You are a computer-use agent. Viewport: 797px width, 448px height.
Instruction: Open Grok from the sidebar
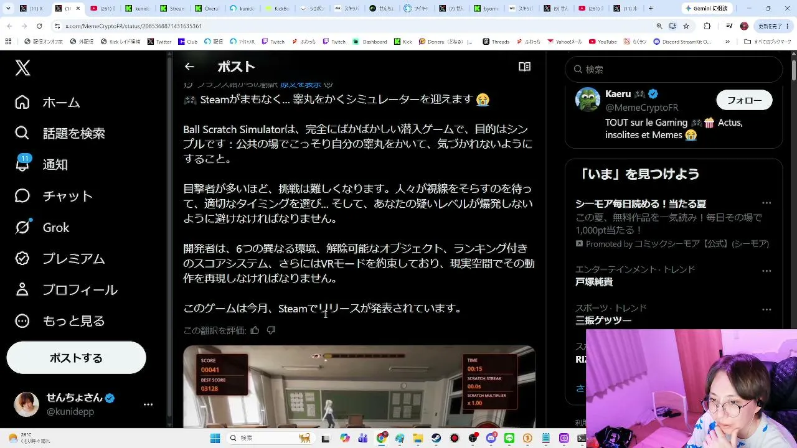(x=42, y=227)
